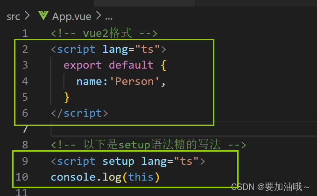Click 'lang' attribute on line 2
The width and height of the screenshot is (317, 196).
pyautogui.click(x=115, y=49)
